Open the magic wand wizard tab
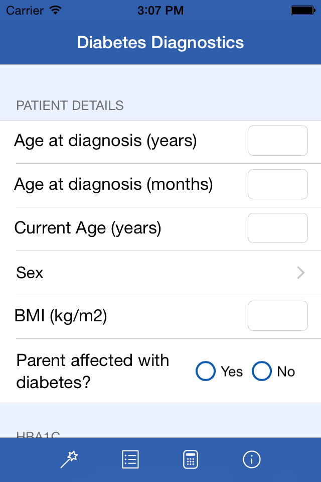Viewport: 321px width, 482px height. tap(69, 459)
